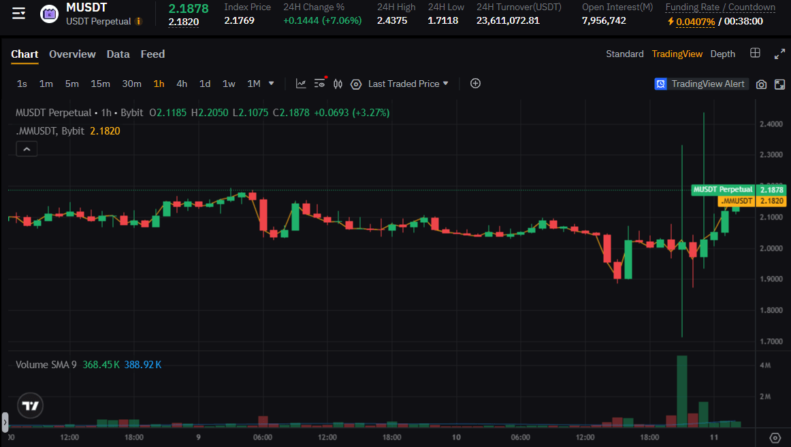Open the Feed tab
Image resolution: width=791 pixels, height=447 pixels.
pos(152,54)
